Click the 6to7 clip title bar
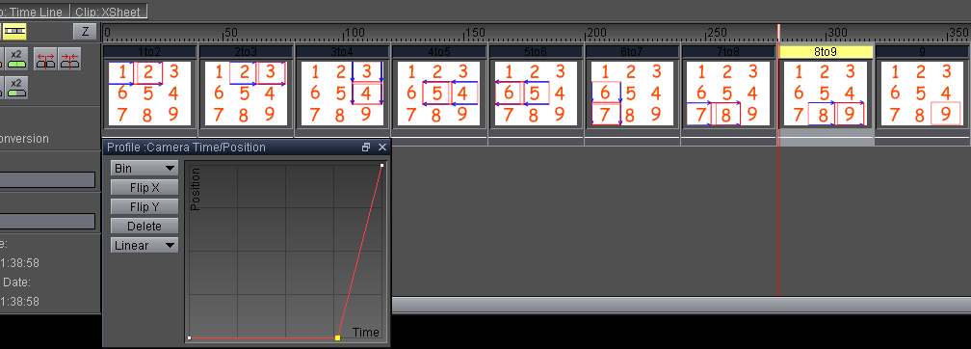 (632, 51)
